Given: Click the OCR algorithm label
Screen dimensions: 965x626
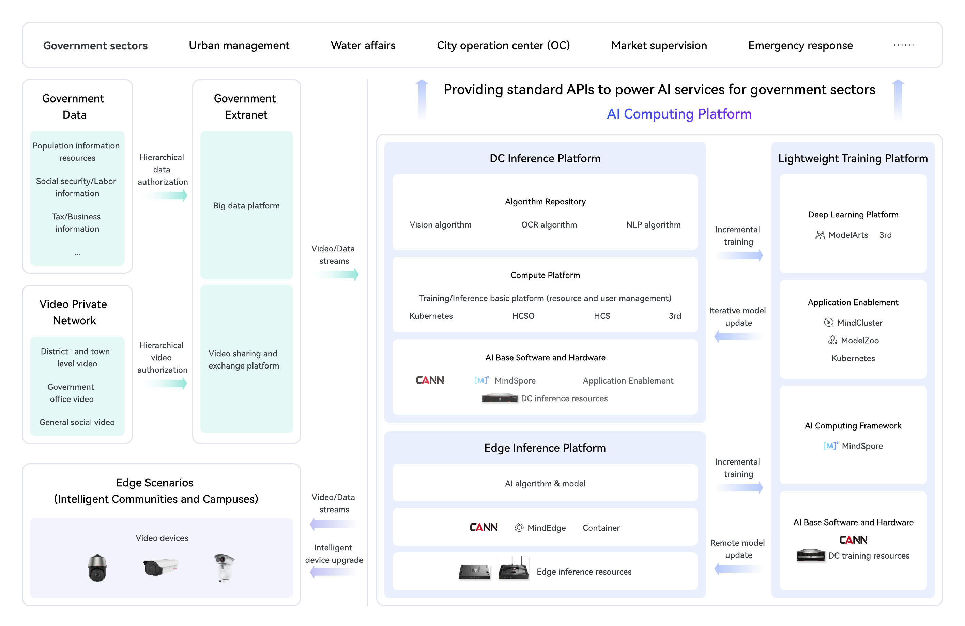Looking at the screenshot, I should tap(549, 224).
